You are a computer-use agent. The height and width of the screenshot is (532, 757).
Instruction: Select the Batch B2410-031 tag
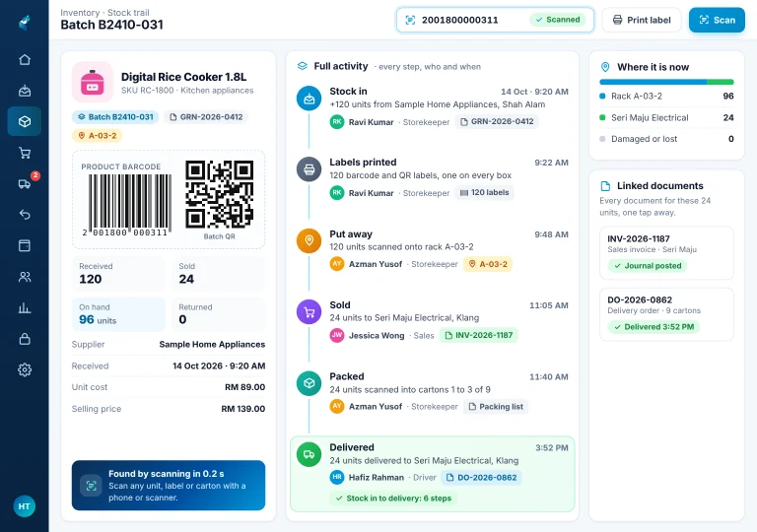(x=115, y=117)
